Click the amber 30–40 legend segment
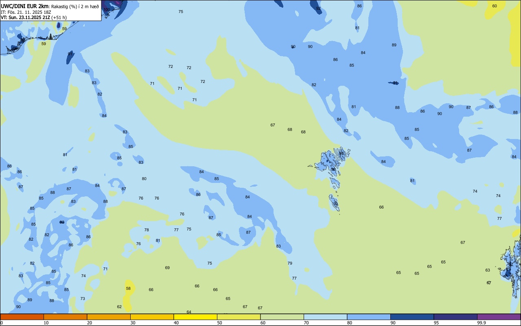521x326 pixels. click(x=152, y=317)
